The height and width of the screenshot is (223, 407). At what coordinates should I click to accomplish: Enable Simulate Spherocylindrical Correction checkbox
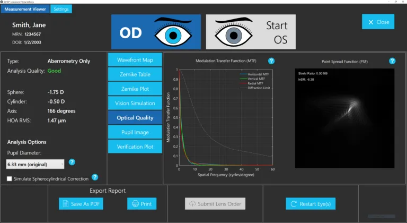pos(10,178)
